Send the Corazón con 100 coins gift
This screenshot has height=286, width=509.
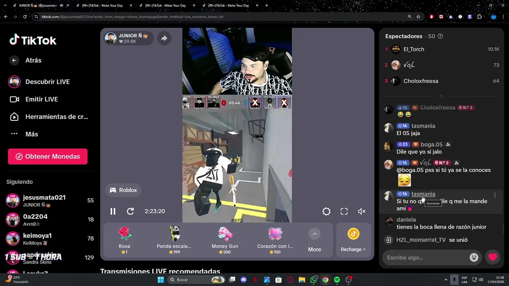point(275,240)
